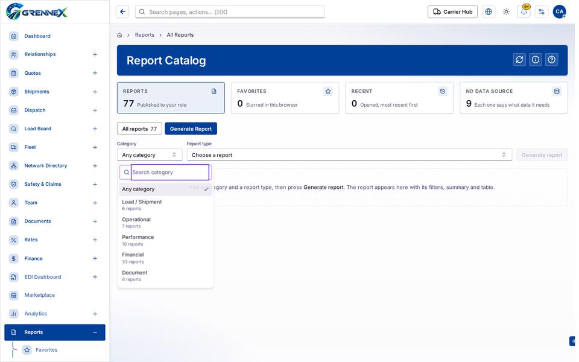Image resolution: width=579 pixels, height=362 pixels.
Task: Open Favorites under Reports in sidebar
Action: pos(46,350)
